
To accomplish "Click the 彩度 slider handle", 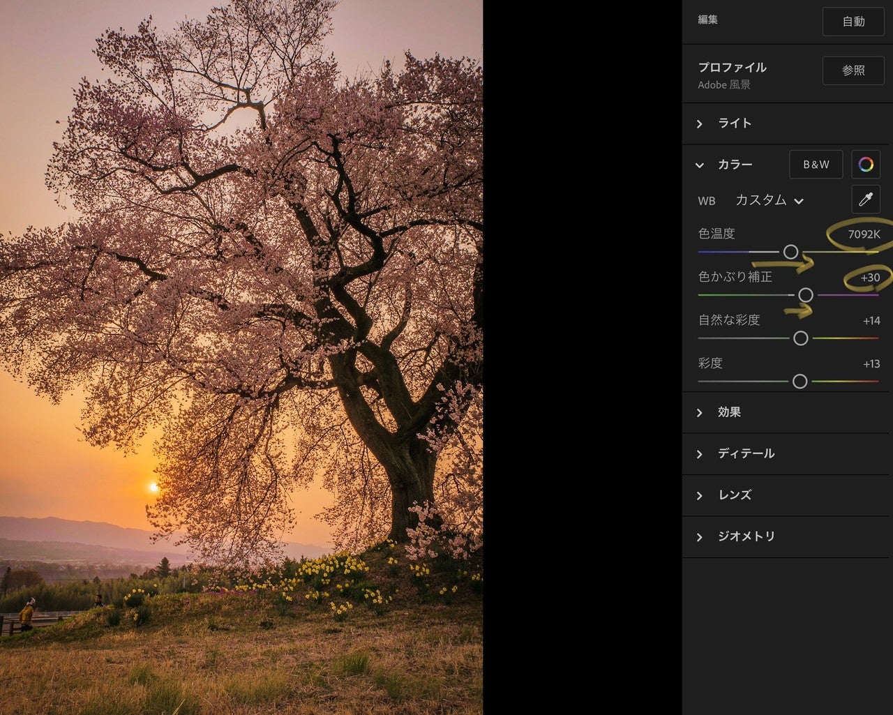I will (x=800, y=382).
